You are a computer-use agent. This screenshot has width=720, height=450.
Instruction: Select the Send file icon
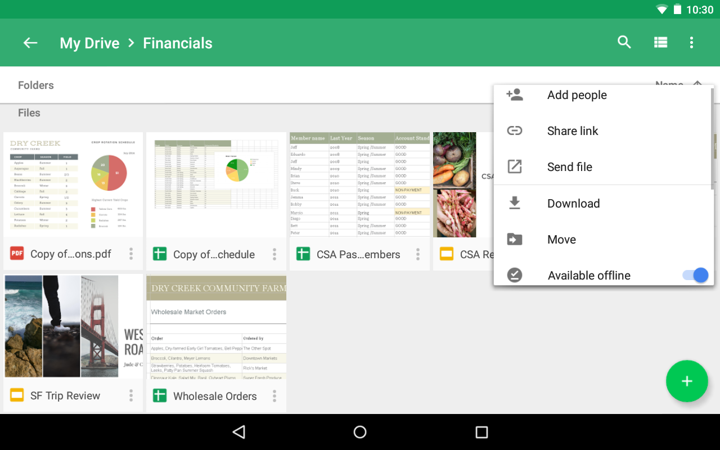(x=515, y=166)
